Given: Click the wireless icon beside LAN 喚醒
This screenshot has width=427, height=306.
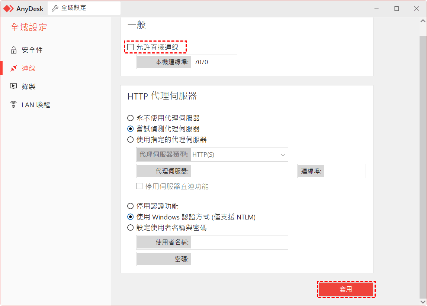Looking at the screenshot, I should pyautogui.click(x=13, y=104).
